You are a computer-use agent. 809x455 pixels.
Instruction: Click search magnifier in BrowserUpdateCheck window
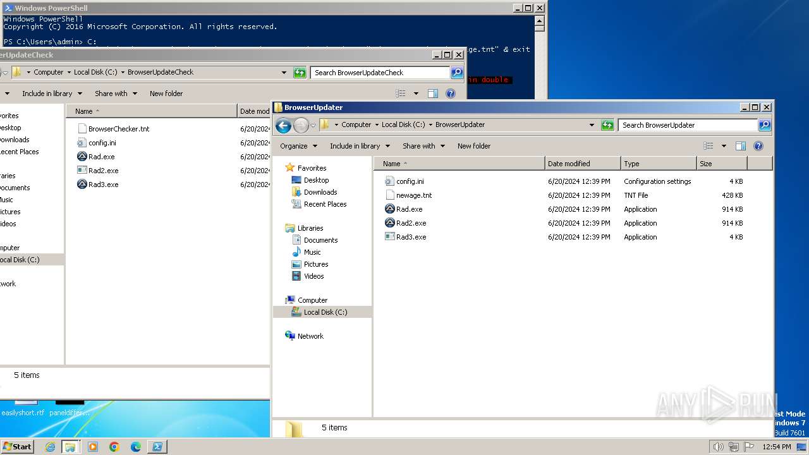click(x=457, y=73)
